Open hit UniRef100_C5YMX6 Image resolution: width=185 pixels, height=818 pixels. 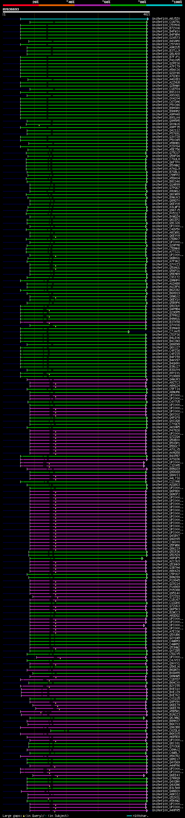[166, 25]
